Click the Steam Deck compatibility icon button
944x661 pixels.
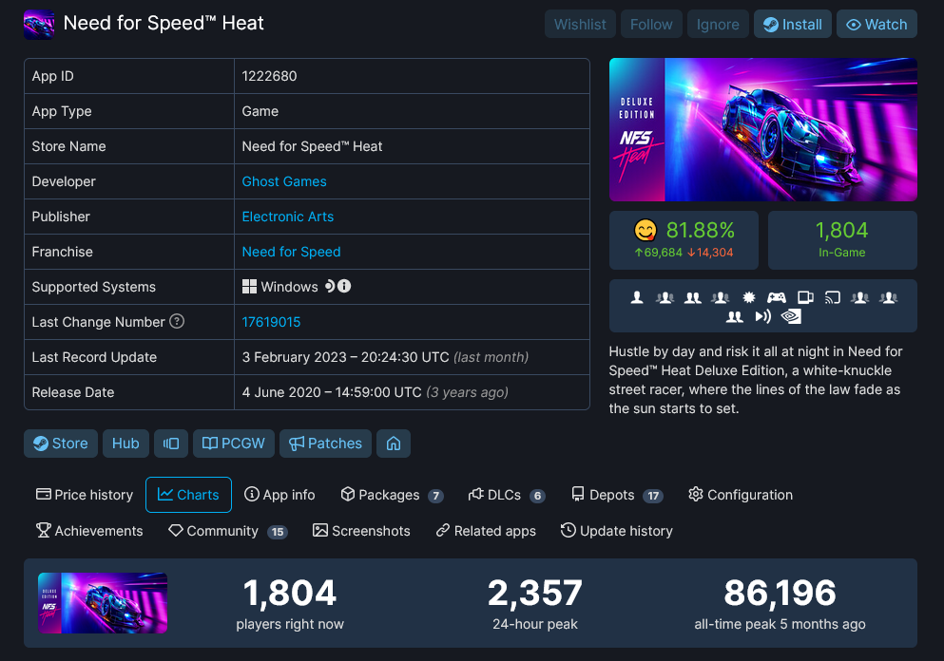click(171, 444)
